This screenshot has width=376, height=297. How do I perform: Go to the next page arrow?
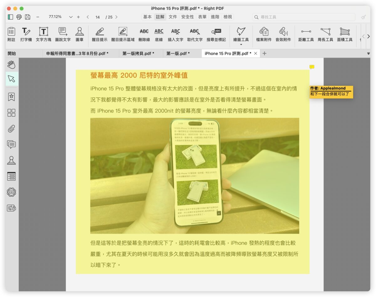117,17
